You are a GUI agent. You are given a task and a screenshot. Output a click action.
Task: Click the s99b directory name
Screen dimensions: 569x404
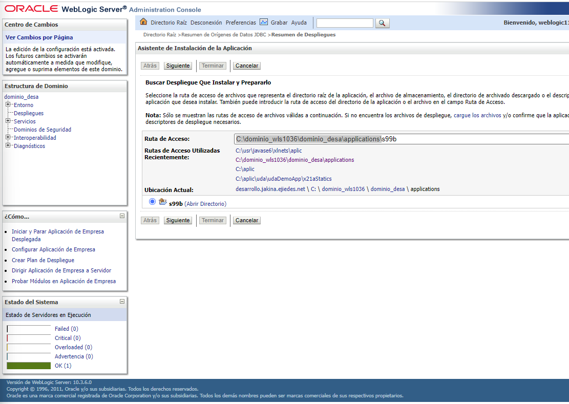click(176, 204)
